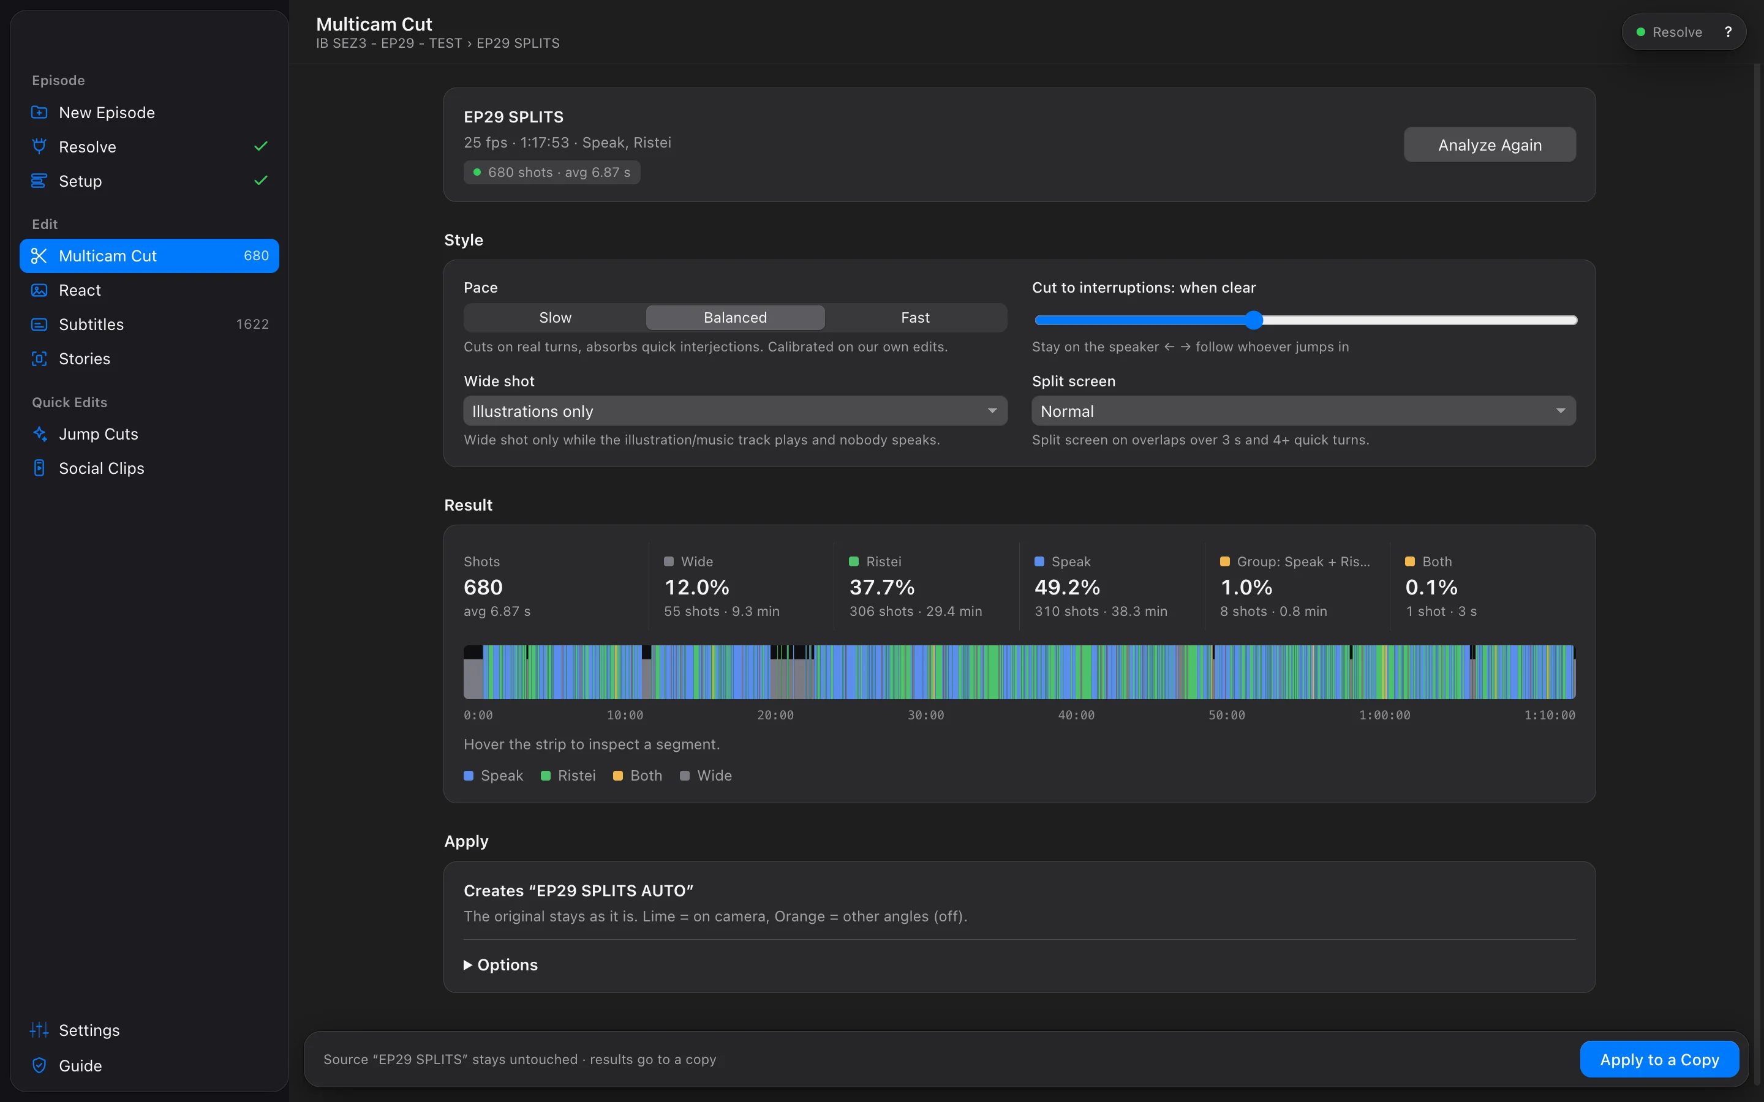Select the Balanced pace option
Image resolution: width=1764 pixels, height=1102 pixels.
coord(735,318)
